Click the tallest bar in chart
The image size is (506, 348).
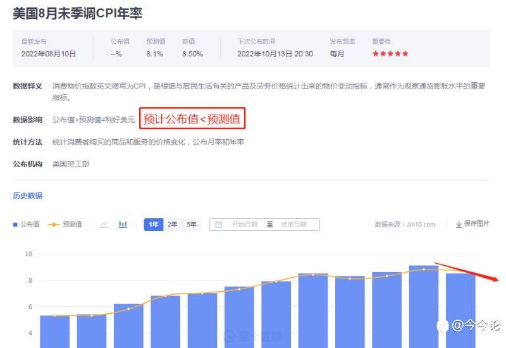[x=424, y=307]
